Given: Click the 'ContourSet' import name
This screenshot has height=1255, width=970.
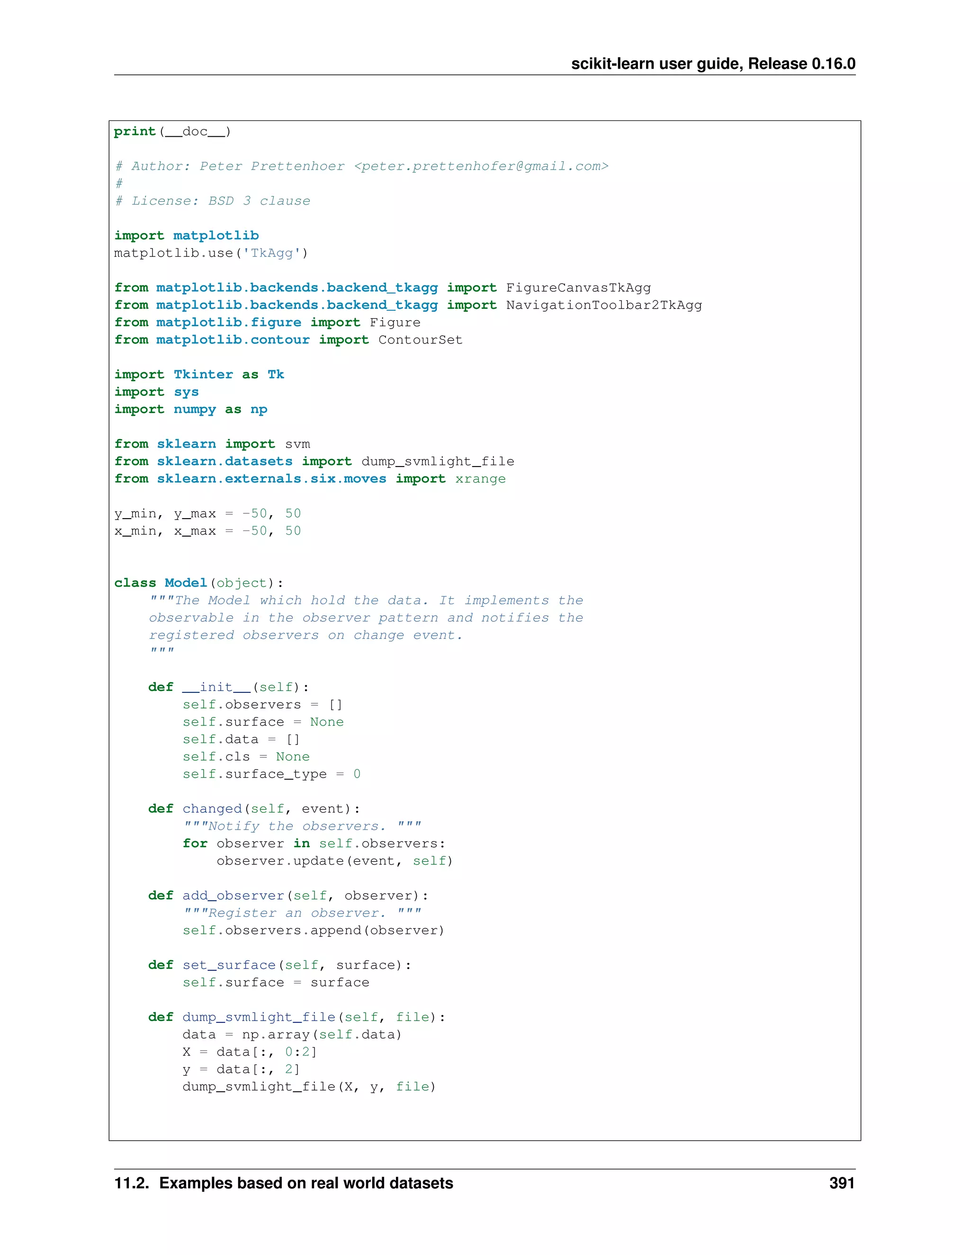Looking at the screenshot, I should coord(420,340).
